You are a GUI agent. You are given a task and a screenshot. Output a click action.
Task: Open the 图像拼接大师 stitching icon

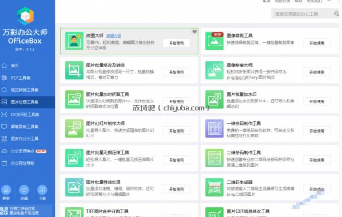coord(214,70)
